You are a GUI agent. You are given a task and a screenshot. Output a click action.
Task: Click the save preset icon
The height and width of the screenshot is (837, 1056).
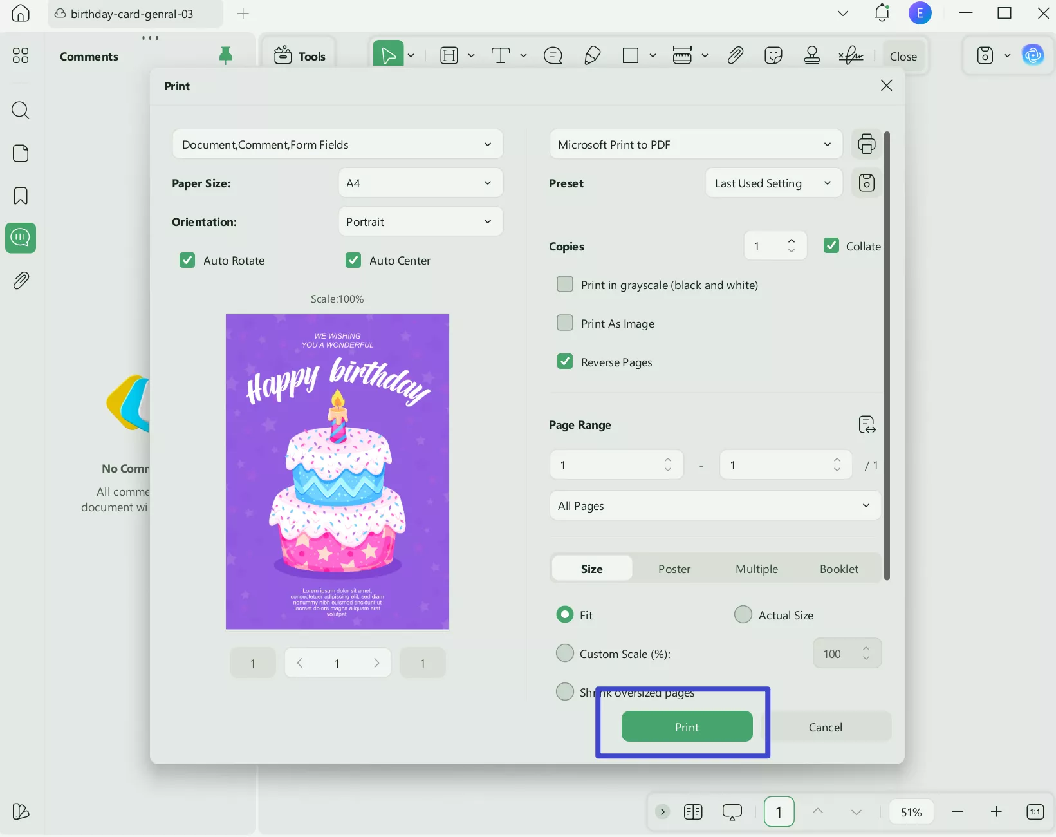[x=867, y=183]
